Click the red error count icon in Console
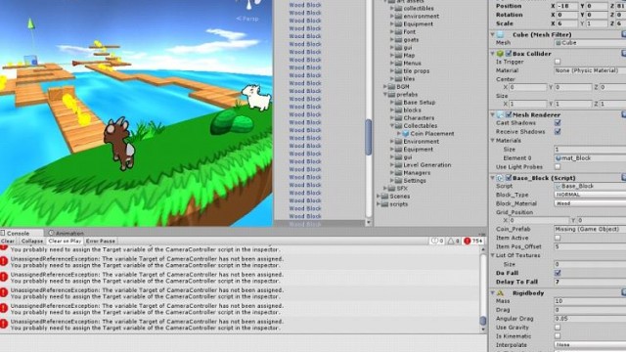The image size is (626, 352). coord(468,242)
